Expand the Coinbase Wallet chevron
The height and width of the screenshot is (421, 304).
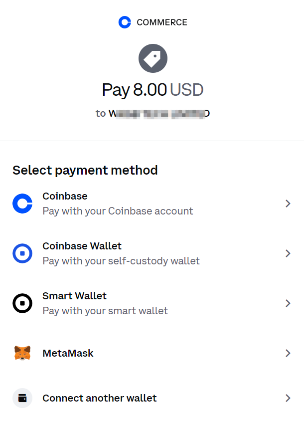pos(288,253)
